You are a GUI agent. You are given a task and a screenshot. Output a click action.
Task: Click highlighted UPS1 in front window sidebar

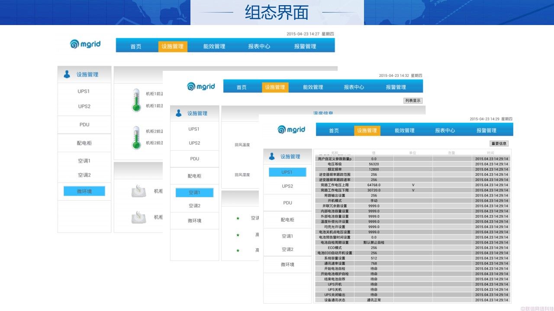[x=287, y=172]
